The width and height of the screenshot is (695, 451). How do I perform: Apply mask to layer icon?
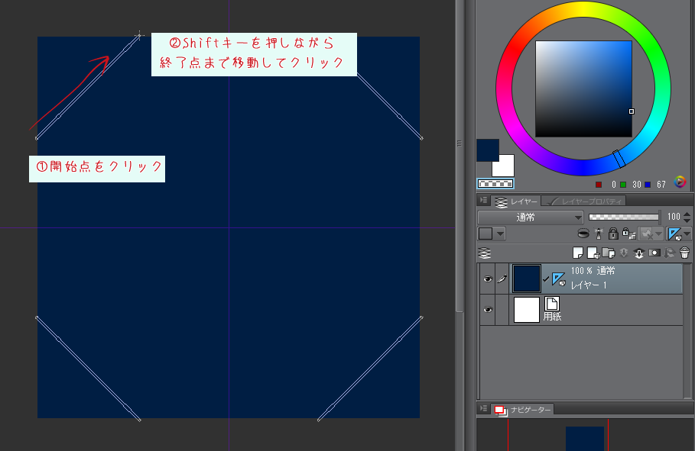669,253
